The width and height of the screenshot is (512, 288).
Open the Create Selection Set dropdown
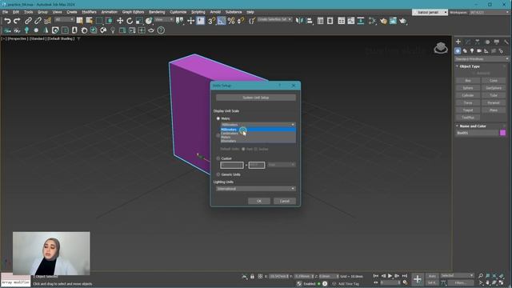(274, 19)
